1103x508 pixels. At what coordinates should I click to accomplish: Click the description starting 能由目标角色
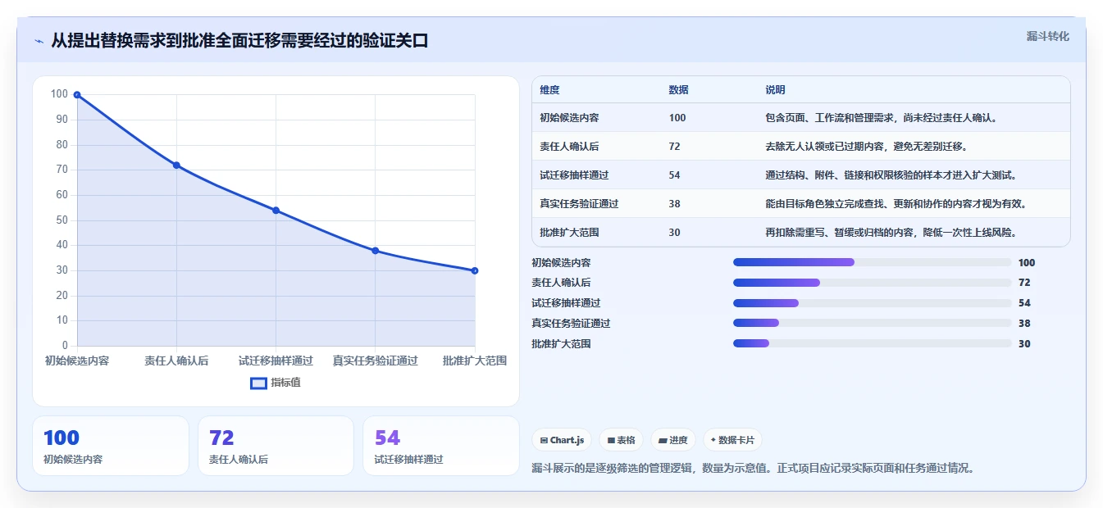pos(896,204)
